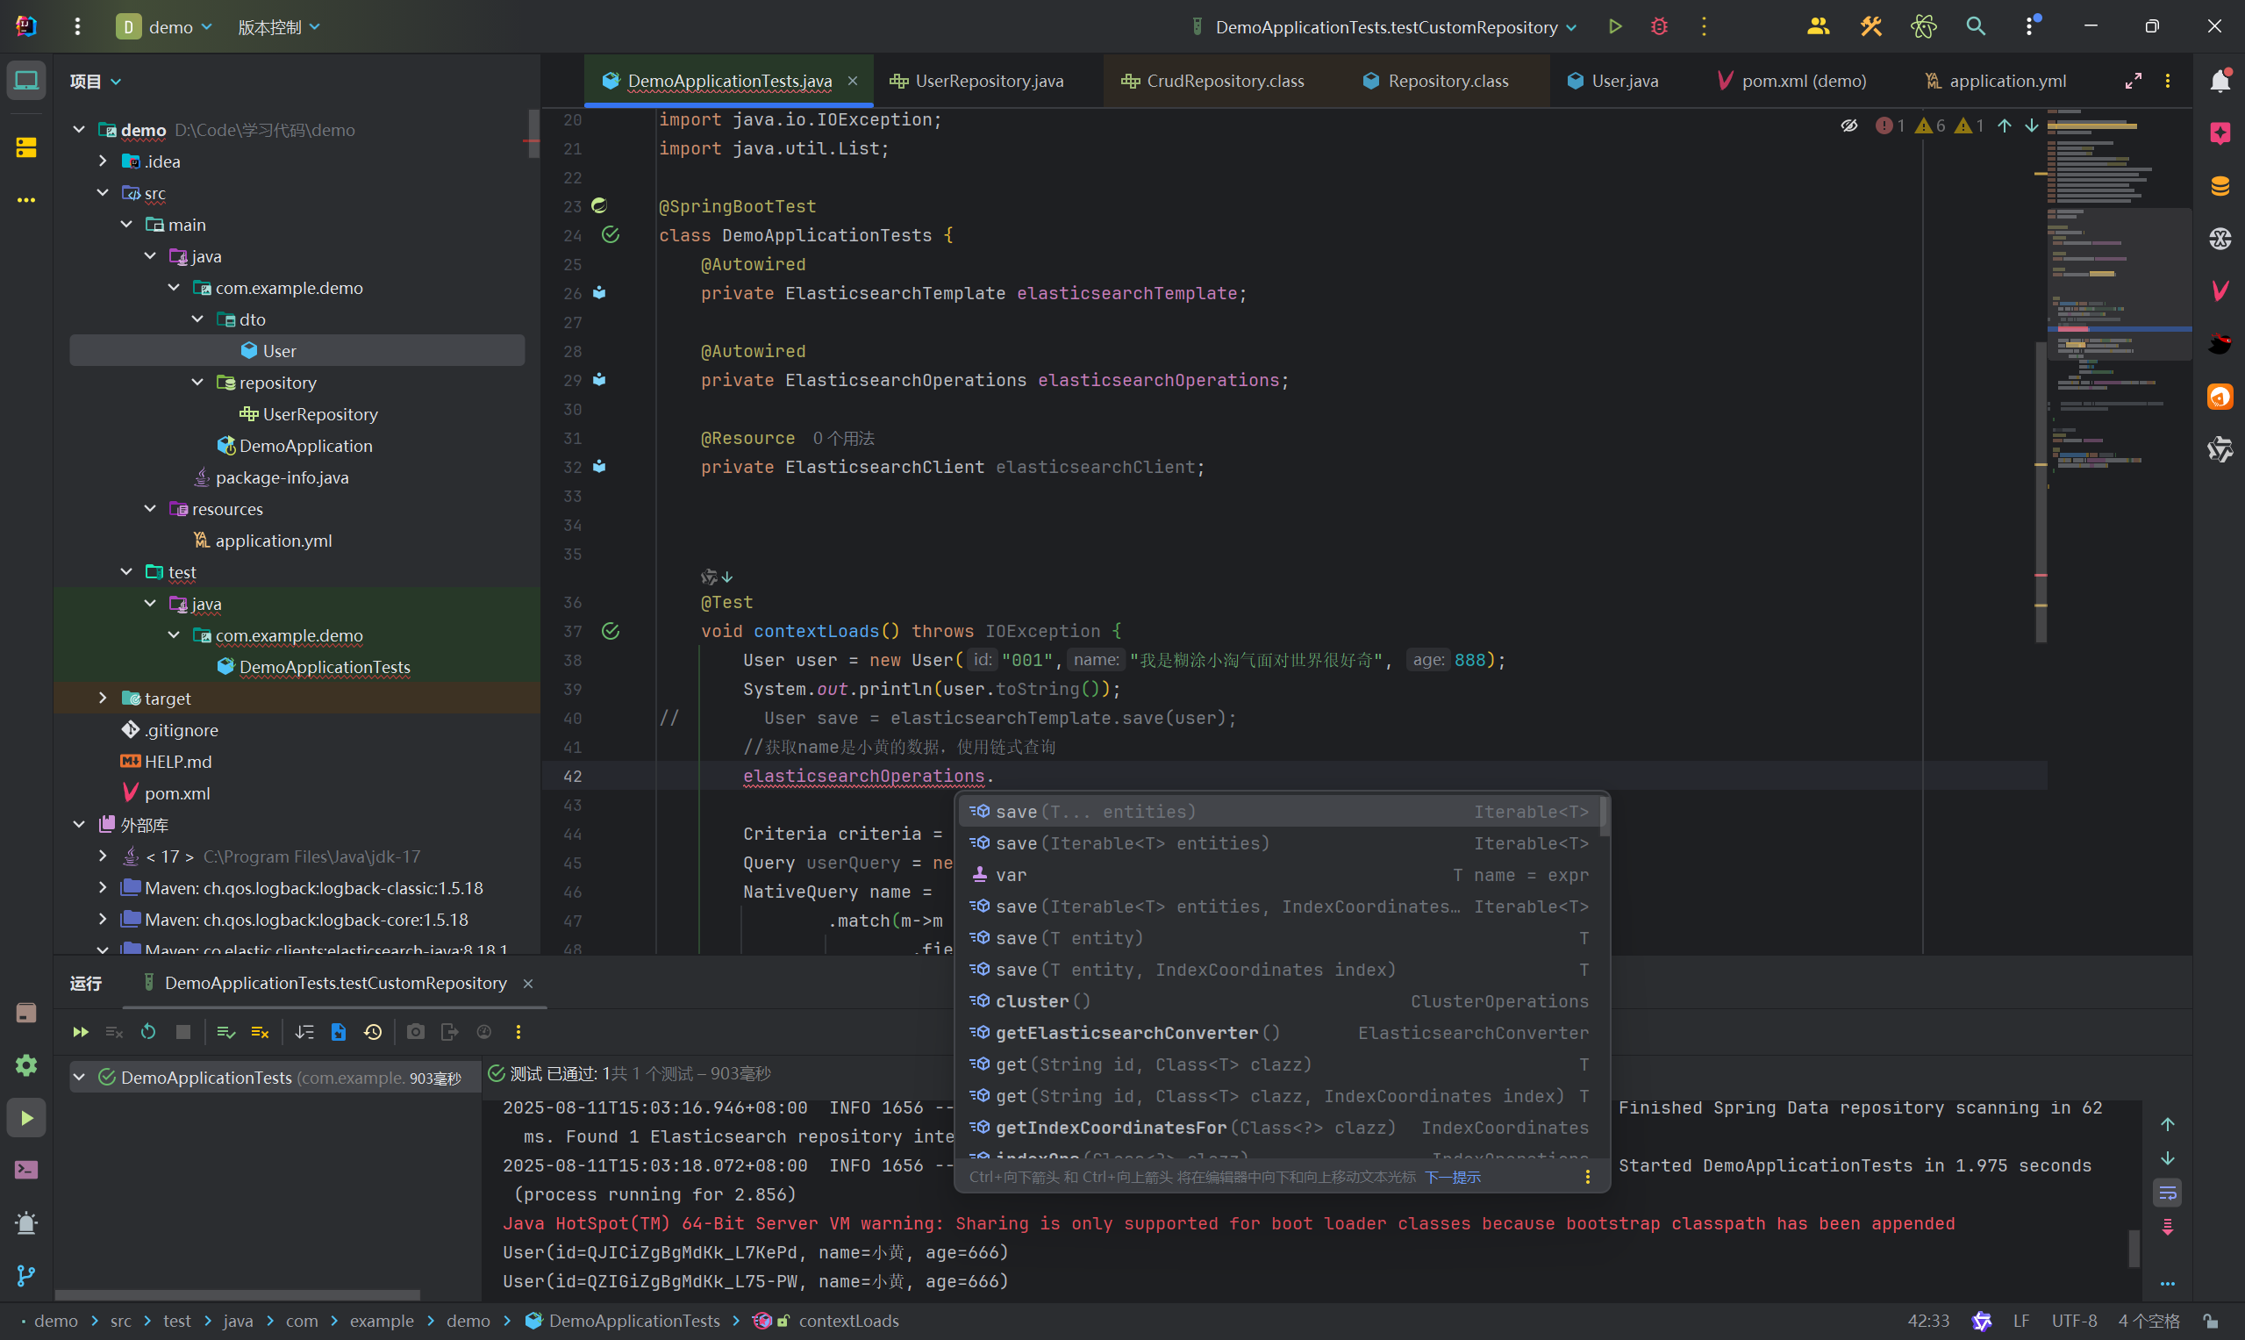Select save(T entity) completion suggestion
The image size is (2245, 1340).
tap(1282, 938)
